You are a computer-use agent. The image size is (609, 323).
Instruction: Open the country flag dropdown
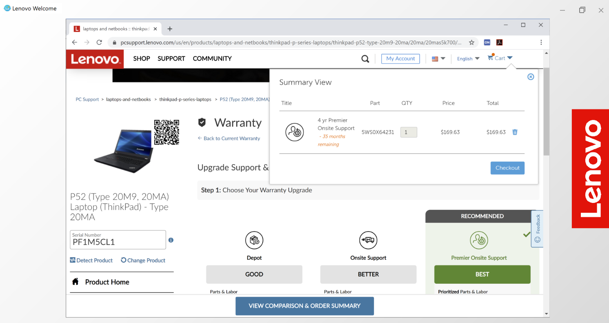(438, 59)
